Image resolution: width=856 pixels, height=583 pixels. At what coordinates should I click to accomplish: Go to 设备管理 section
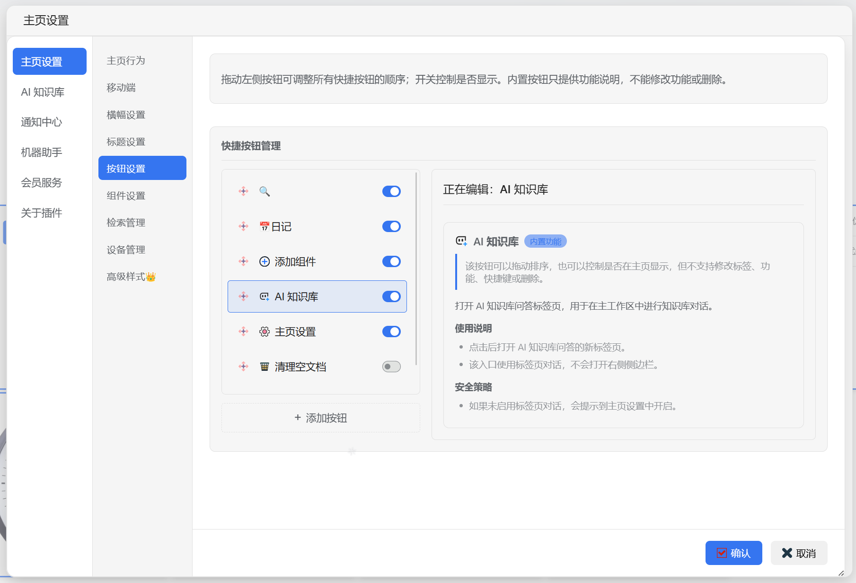142,250
